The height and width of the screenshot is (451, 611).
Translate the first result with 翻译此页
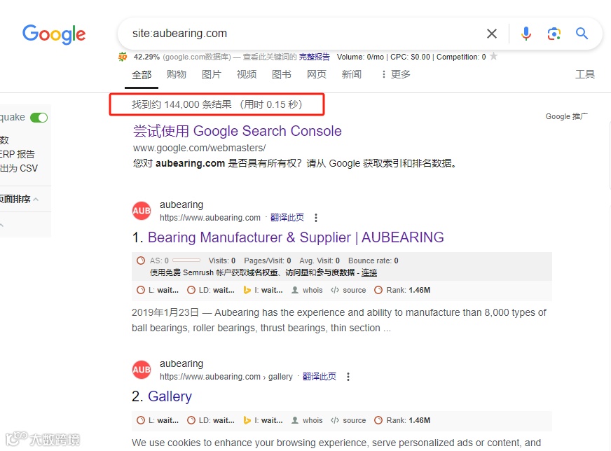tap(287, 218)
